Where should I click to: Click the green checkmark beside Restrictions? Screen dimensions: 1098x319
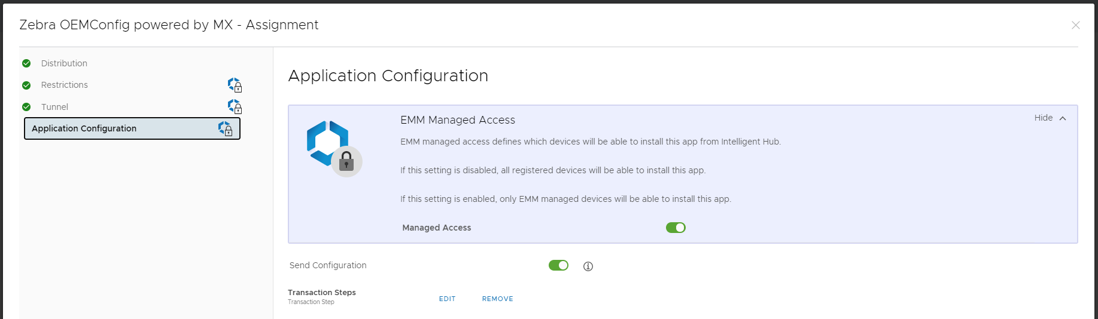[x=26, y=85]
